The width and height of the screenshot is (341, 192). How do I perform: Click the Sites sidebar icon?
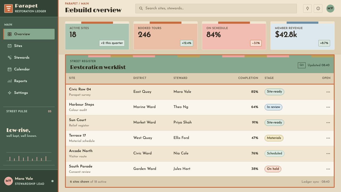[10, 46]
